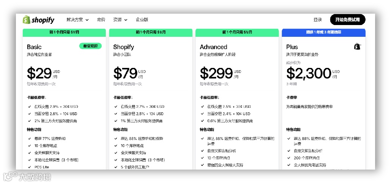Click 最高 77% 运费折扣 feature
Screen dimensions: 391x184
click(x=50, y=138)
